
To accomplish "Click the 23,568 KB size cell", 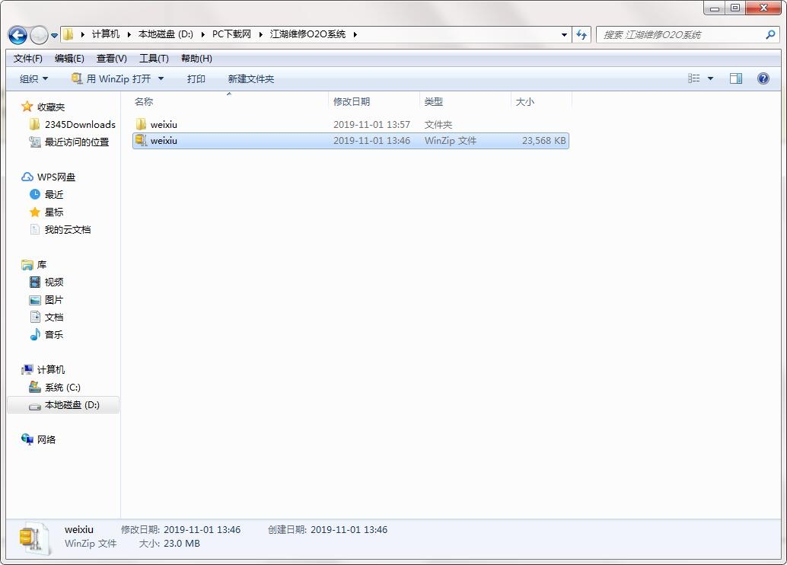I will [x=543, y=141].
